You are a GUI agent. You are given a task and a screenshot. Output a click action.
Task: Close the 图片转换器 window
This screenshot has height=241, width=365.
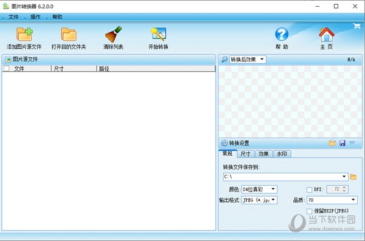[x=355, y=6]
